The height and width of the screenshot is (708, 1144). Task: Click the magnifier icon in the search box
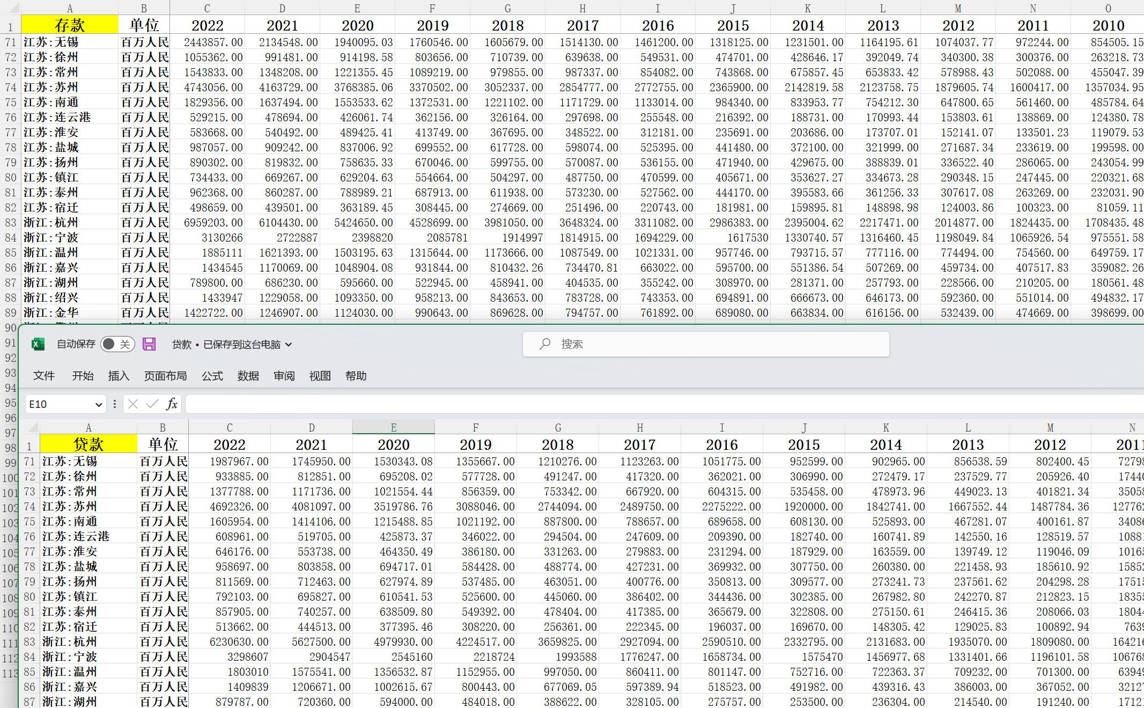(x=545, y=344)
